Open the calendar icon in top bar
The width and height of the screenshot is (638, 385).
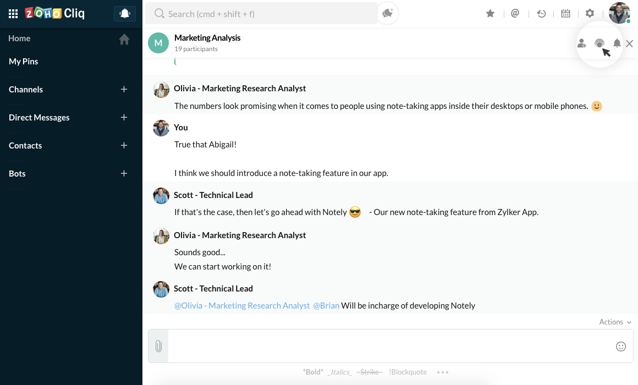pyautogui.click(x=565, y=14)
